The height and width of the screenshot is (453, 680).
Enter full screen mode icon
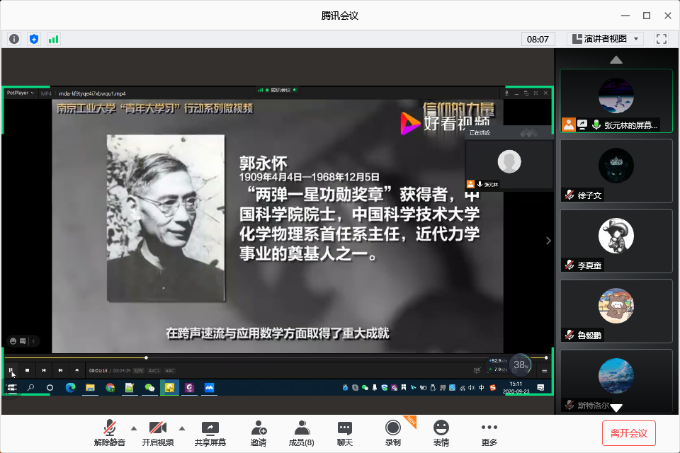[662, 39]
